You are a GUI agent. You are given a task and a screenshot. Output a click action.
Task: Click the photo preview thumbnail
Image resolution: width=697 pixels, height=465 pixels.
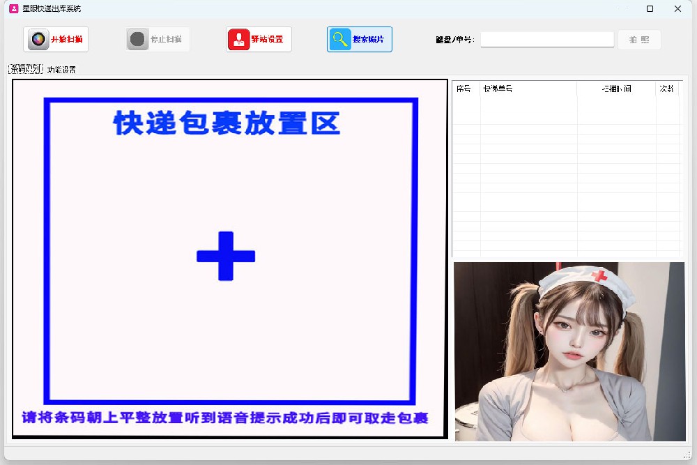(569, 351)
